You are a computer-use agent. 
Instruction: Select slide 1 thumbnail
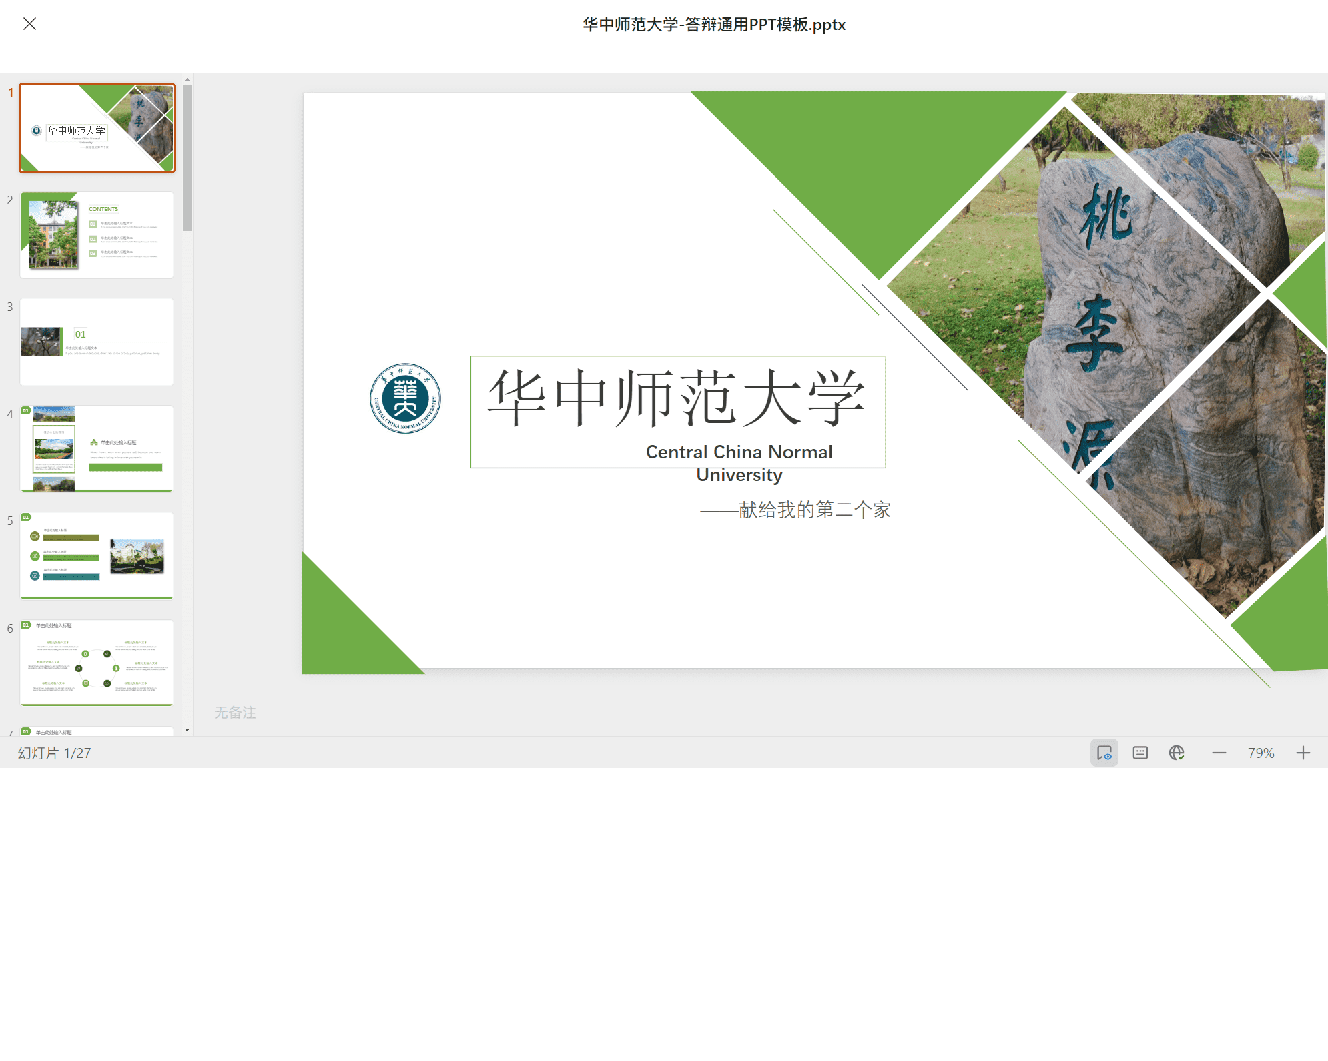coord(97,128)
